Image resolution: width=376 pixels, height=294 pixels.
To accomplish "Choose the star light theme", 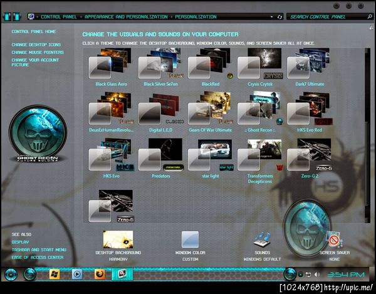I will coord(211,158).
